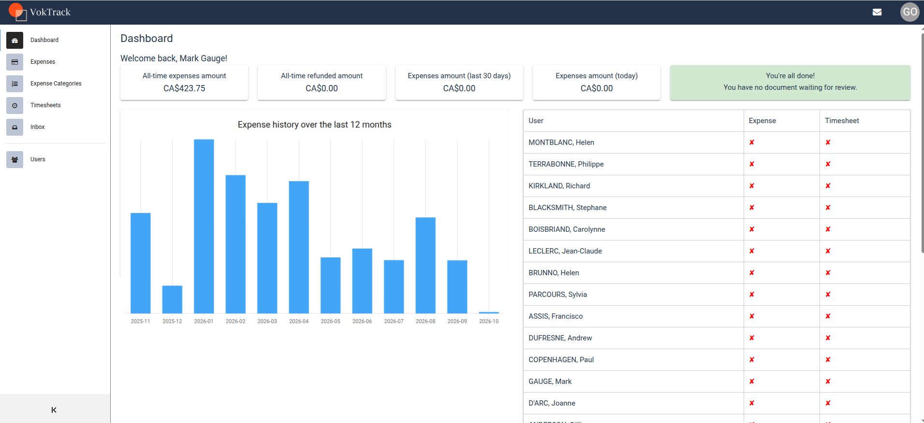Click red X under Expense for MONTBLANC, Helen
This screenshot has height=423, width=924.
[x=752, y=142]
